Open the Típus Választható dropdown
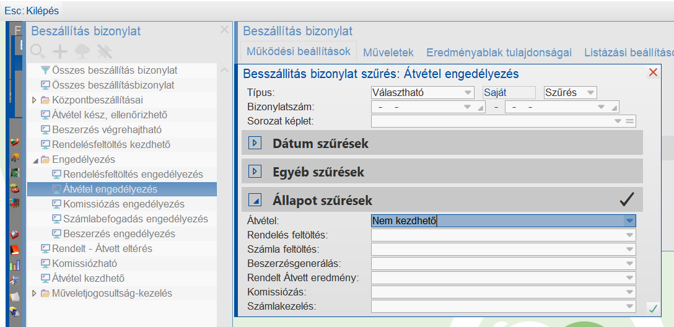Screen dimensions: 674x327 468,93
